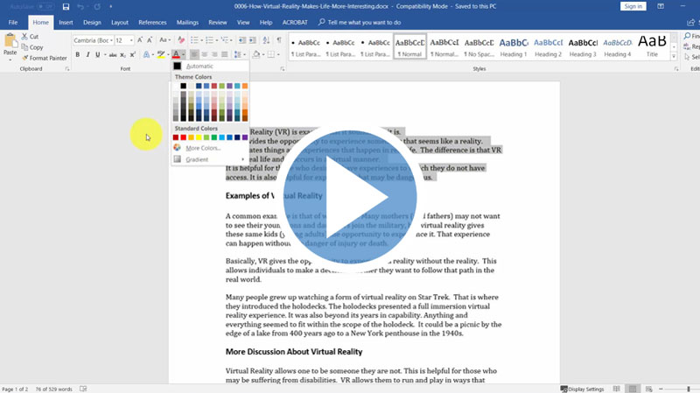Image resolution: width=700 pixels, height=393 pixels.
Task: Click the Paste clipboard icon
Action: [x=10, y=44]
